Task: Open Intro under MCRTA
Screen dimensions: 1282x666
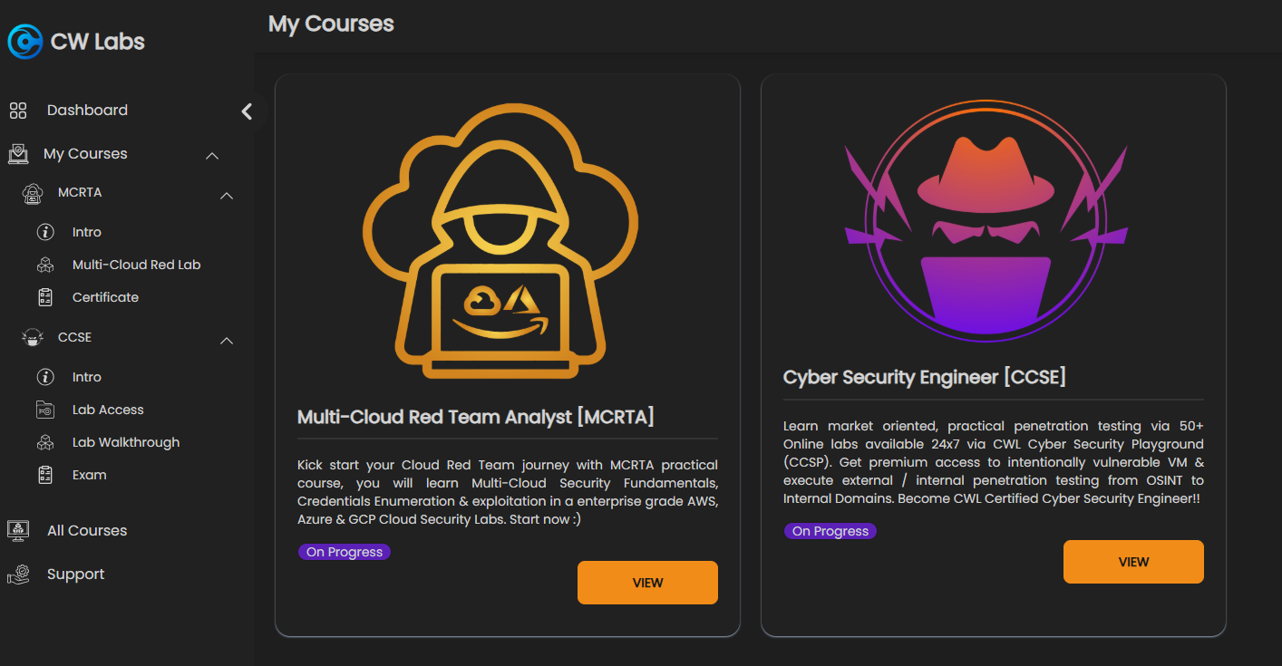Action: 87,232
